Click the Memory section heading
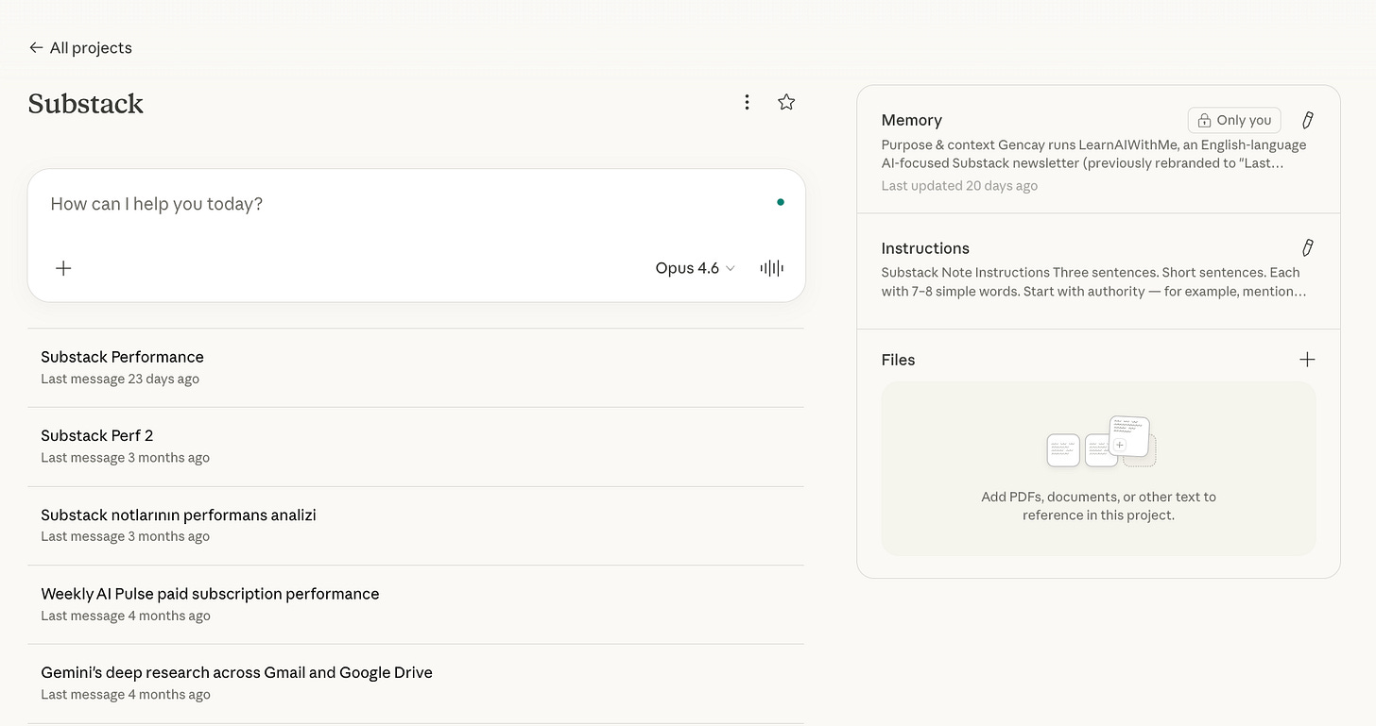This screenshot has height=726, width=1376. click(x=911, y=120)
